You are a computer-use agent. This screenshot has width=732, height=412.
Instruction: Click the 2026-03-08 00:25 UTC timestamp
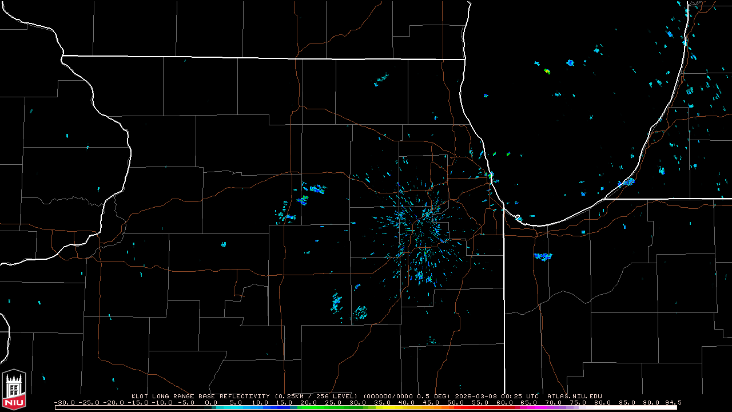click(x=498, y=396)
